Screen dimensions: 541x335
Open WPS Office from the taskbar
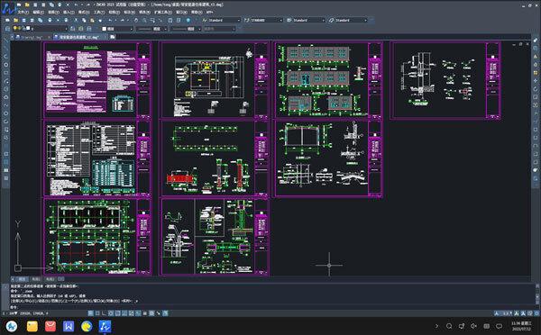(x=69, y=326)
